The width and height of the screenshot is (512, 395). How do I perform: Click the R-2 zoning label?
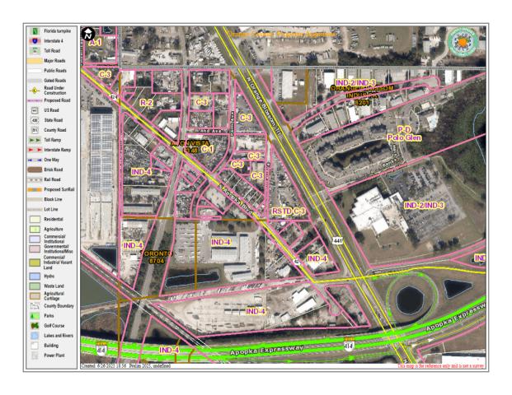point(146,103)
